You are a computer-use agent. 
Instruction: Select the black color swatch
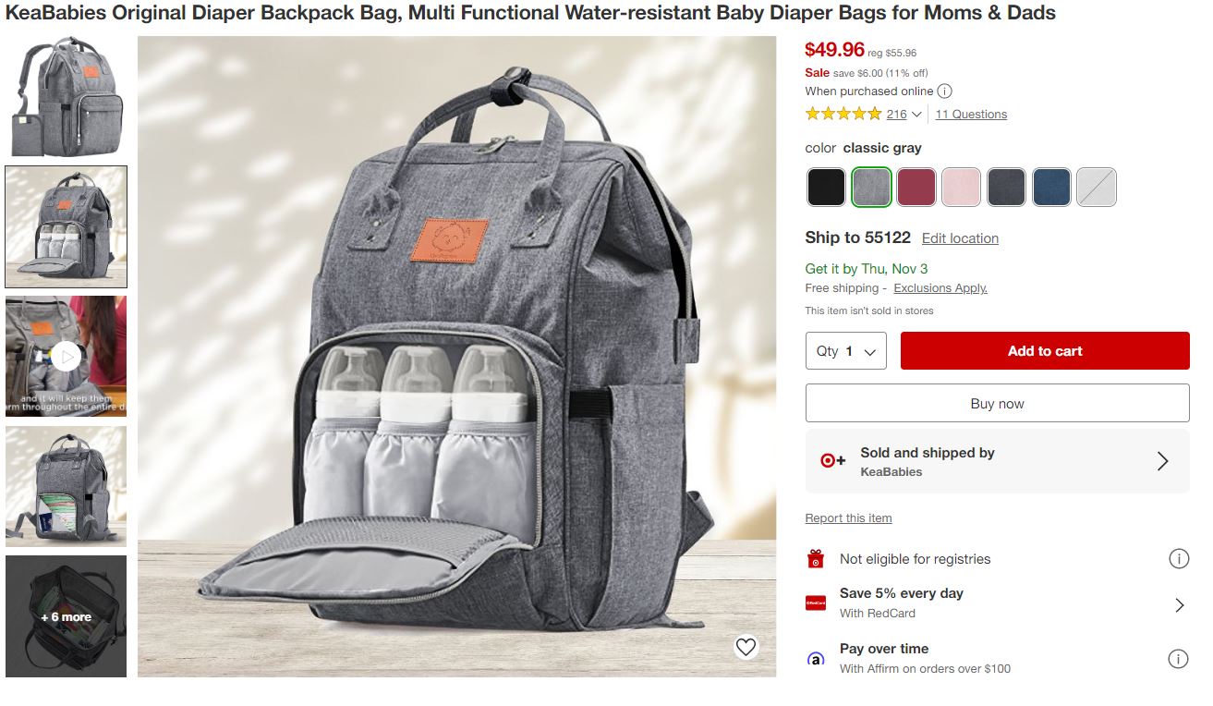click(x=826, y=187)
